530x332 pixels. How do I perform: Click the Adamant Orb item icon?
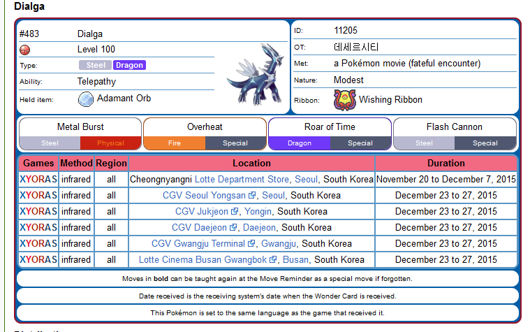[86, 99]
